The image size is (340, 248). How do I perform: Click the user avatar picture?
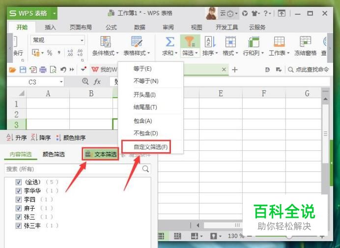click(x=211, y=13)
